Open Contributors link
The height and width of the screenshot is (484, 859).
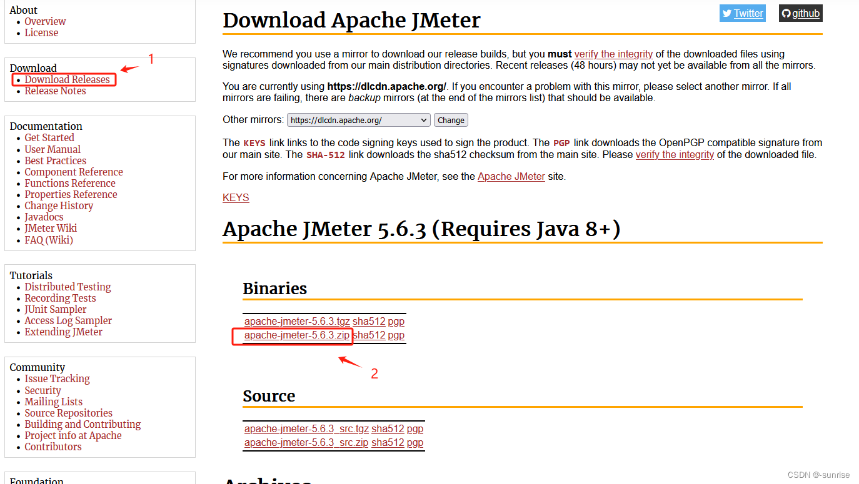(x=53, y=447)
